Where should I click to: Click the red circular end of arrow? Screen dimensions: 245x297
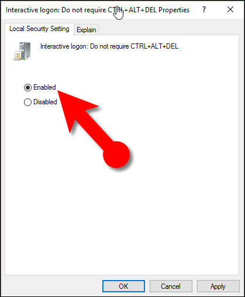(116, 155)
